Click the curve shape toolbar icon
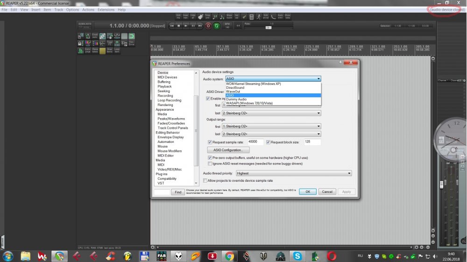Screen dimensions: 467x262 point(273,17)
